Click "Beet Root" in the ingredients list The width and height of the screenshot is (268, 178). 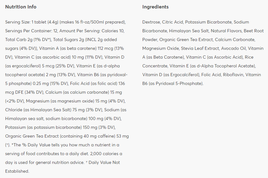click(254, 31)
